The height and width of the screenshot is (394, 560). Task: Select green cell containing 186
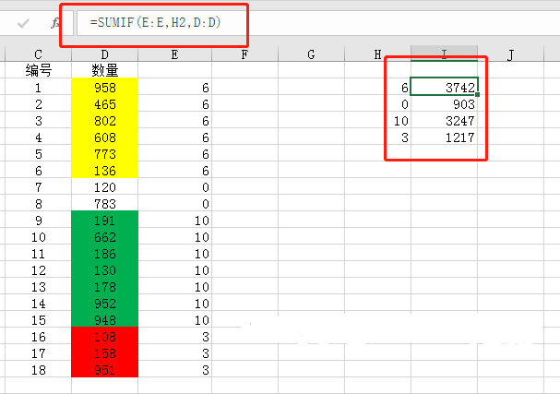click(x=104, y=253)
